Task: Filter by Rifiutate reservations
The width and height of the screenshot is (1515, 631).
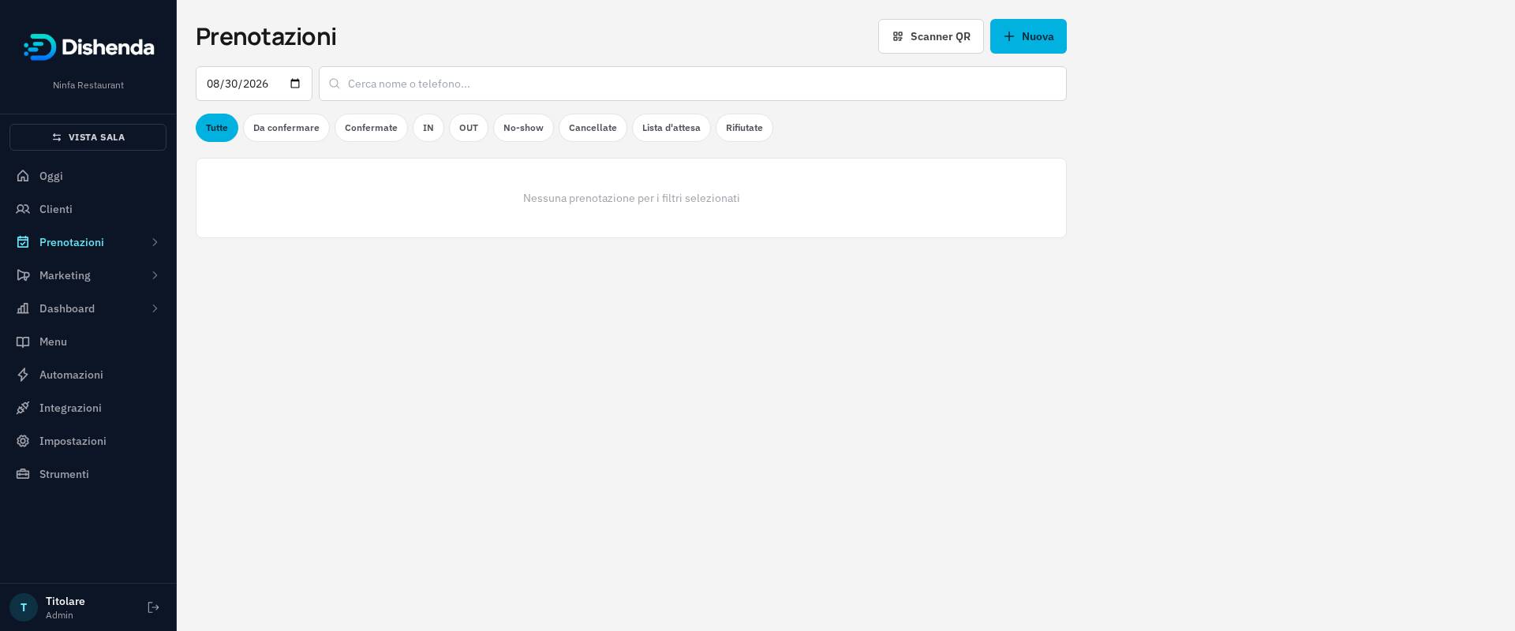Action: pos(744,128)
